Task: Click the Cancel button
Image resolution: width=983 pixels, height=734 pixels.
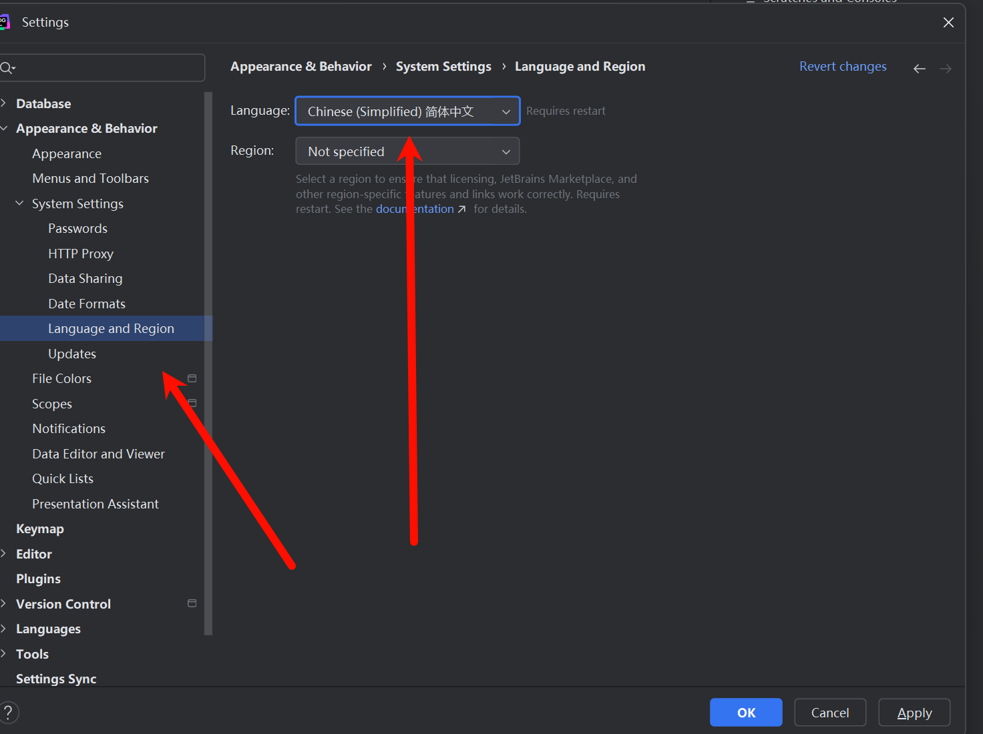Action: (x=830, y=712)
